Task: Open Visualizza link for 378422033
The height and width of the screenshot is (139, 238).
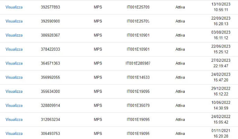Action: click(x=14, y=49)
